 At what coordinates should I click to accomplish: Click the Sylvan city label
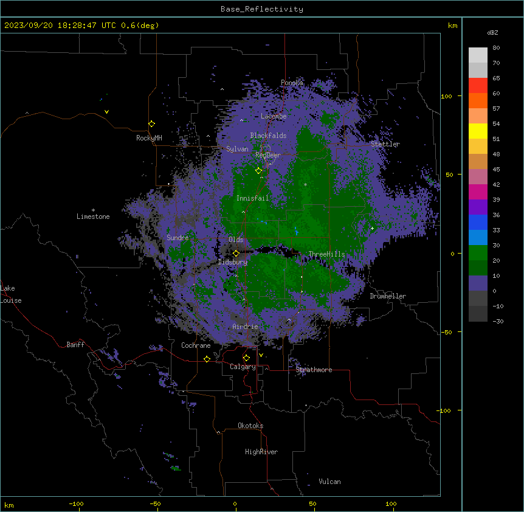pyautogui.click(x=237, y=149)
